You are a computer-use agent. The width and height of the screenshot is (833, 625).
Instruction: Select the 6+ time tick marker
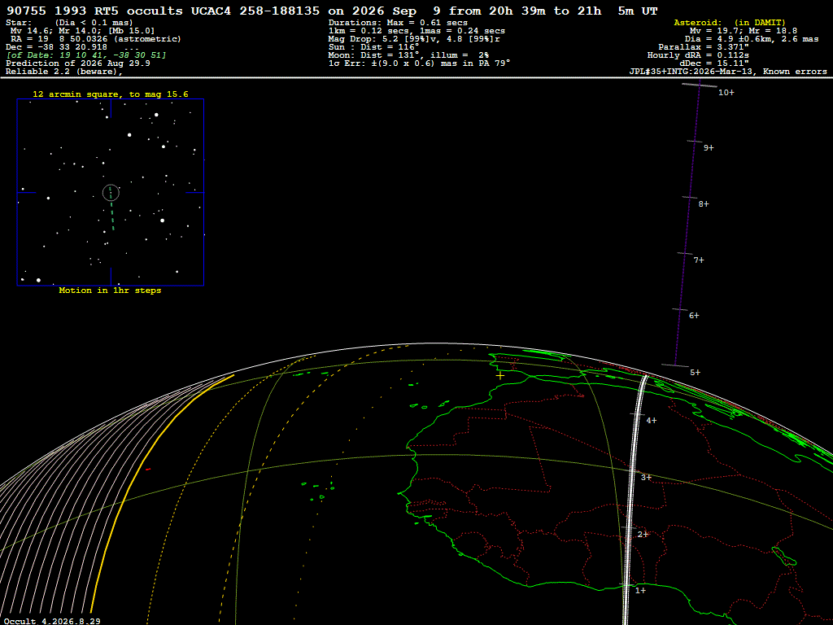pos(694,316)
